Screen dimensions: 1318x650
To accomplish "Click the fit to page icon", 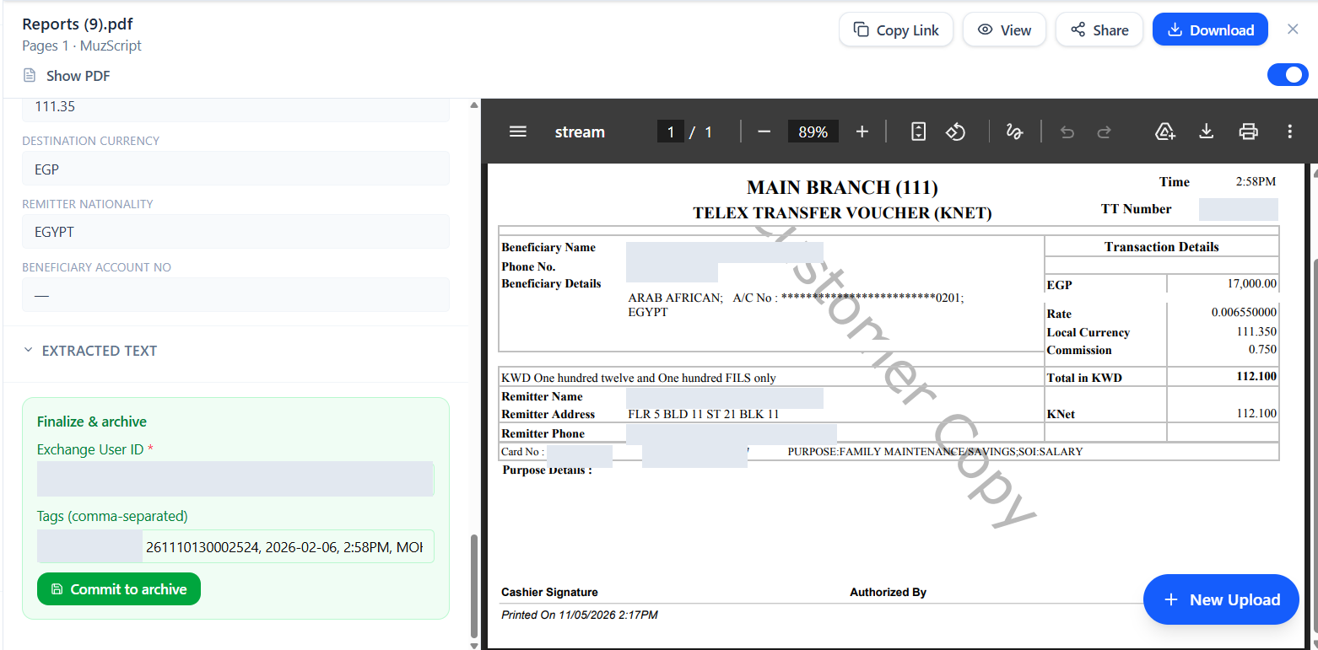I will point(919,132).
